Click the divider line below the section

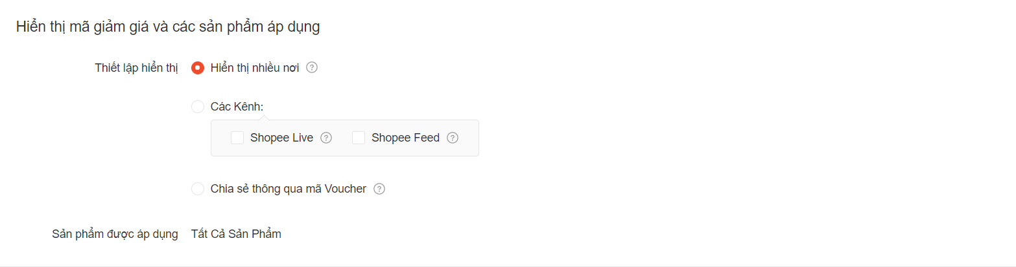pos(508,266)
